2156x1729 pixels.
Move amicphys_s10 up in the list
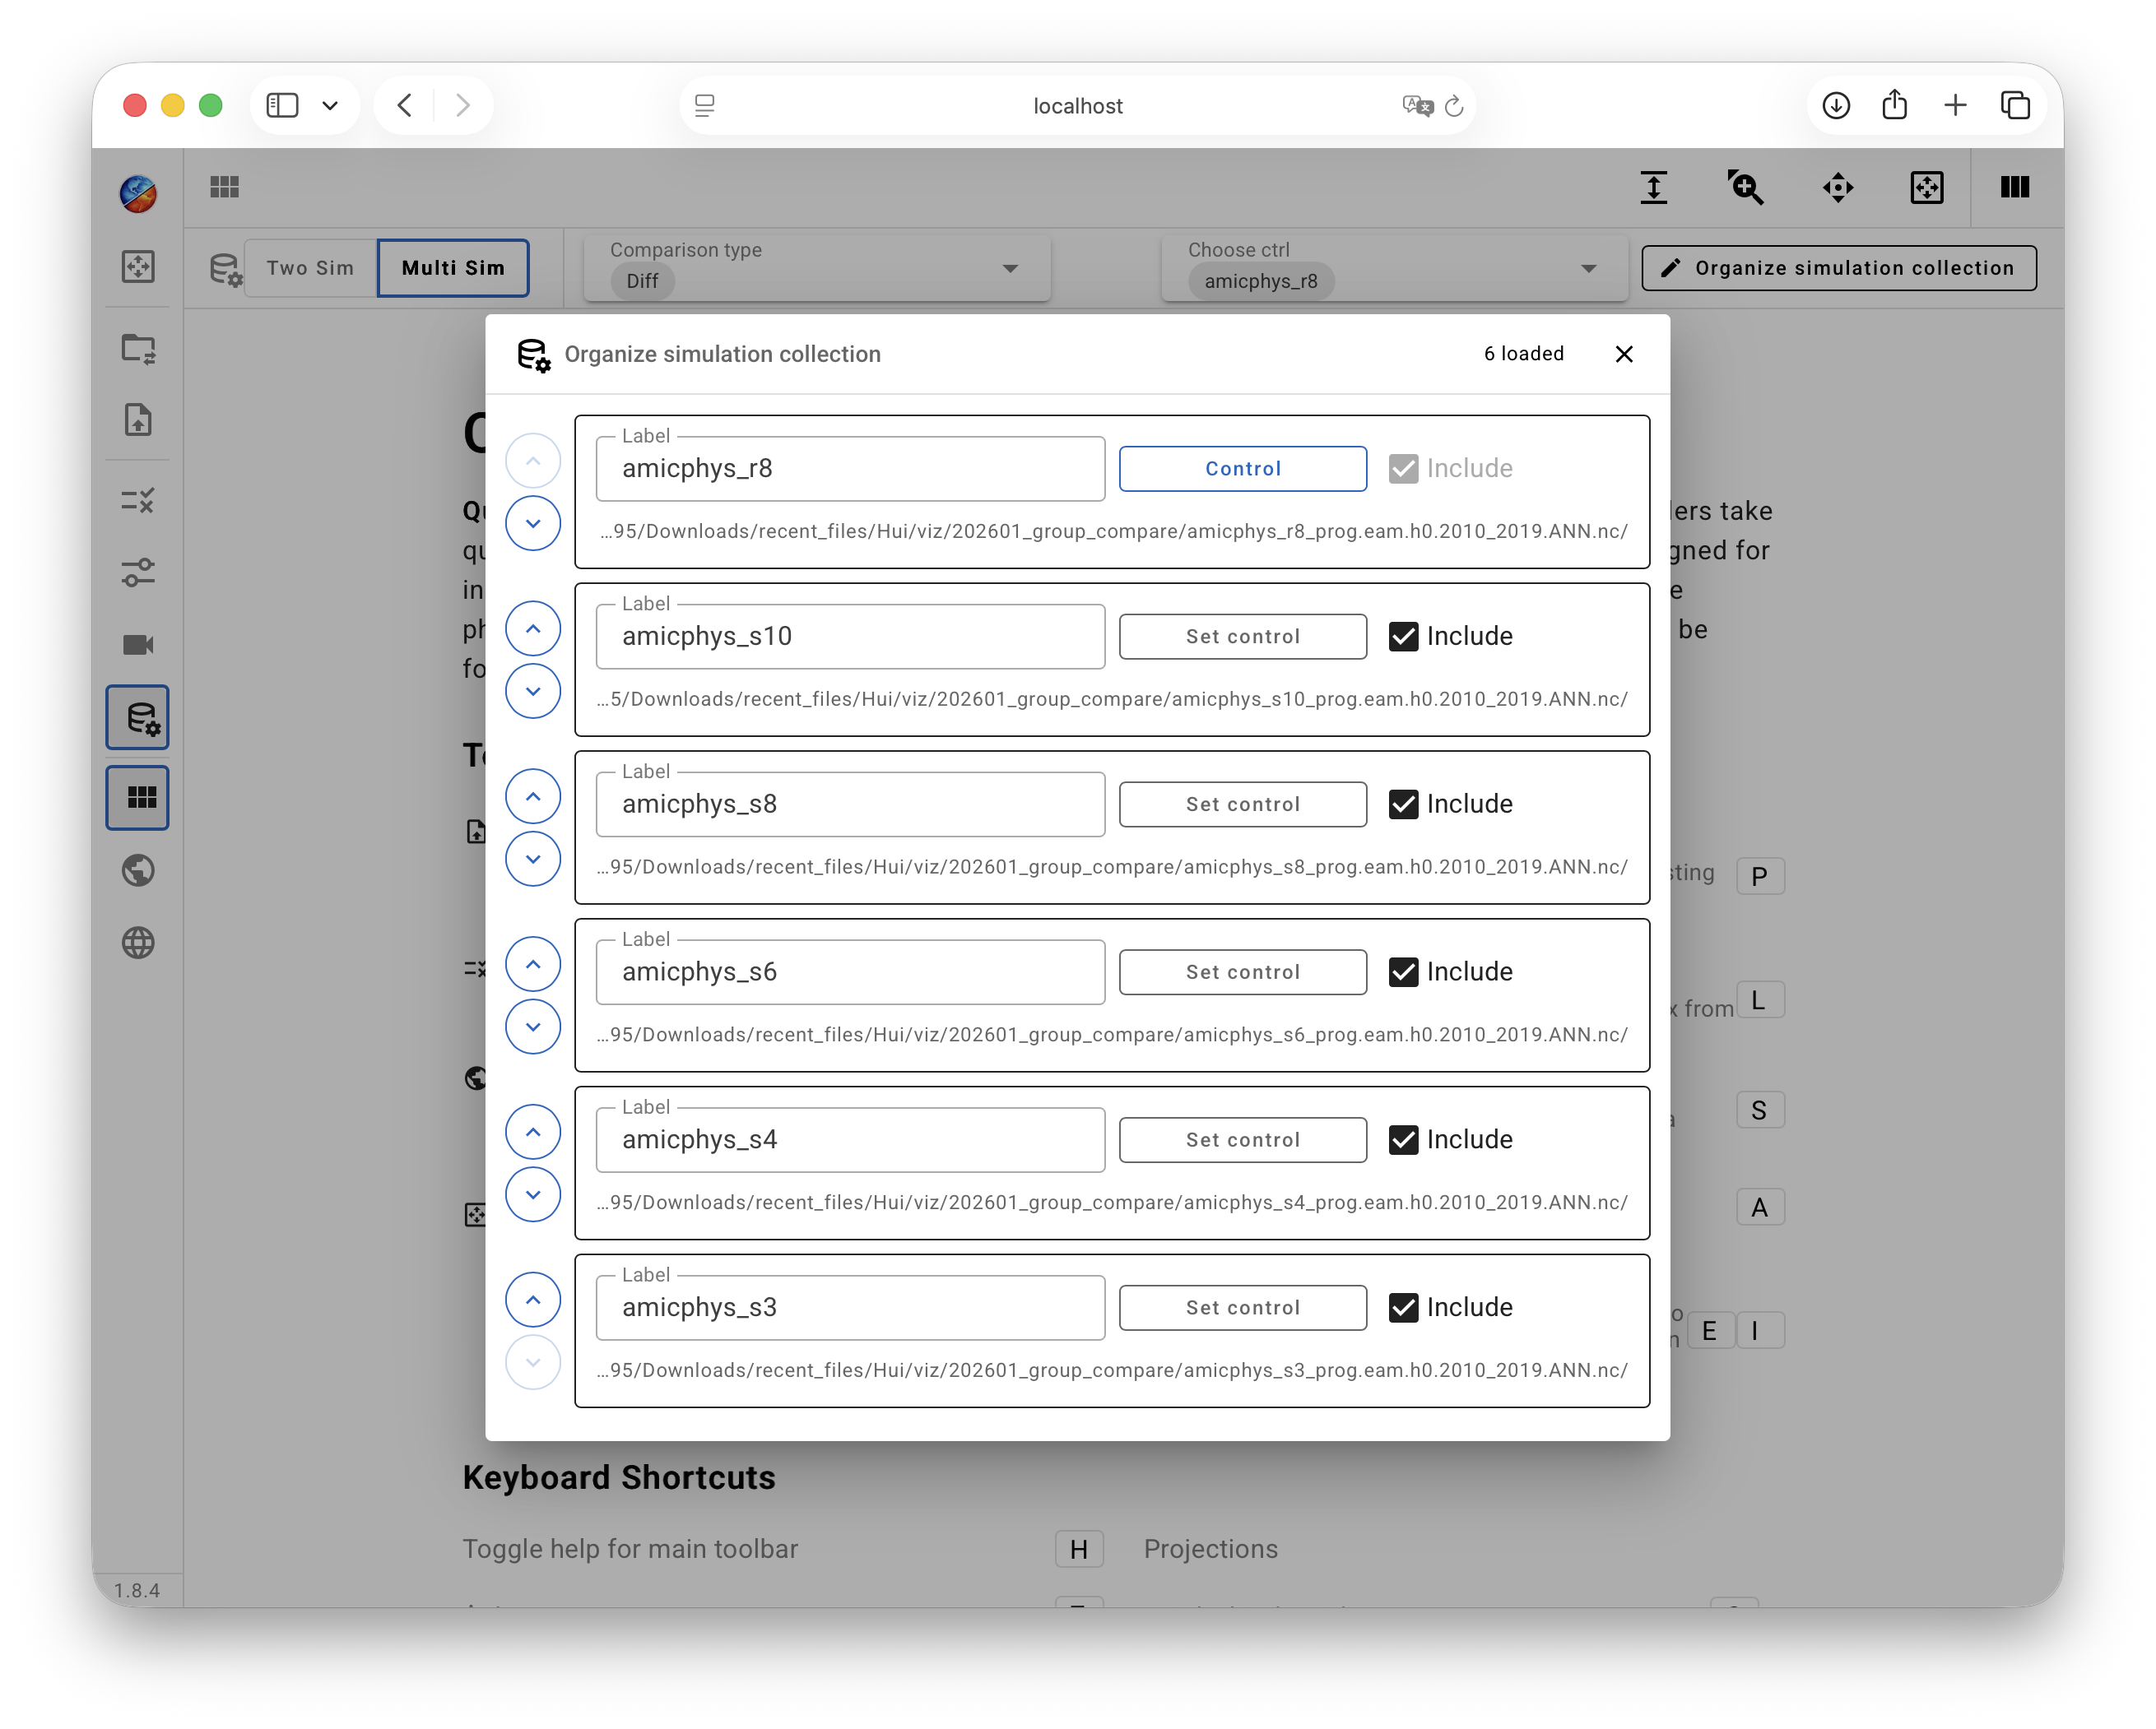pyautogui.click(x=533, y=628)
